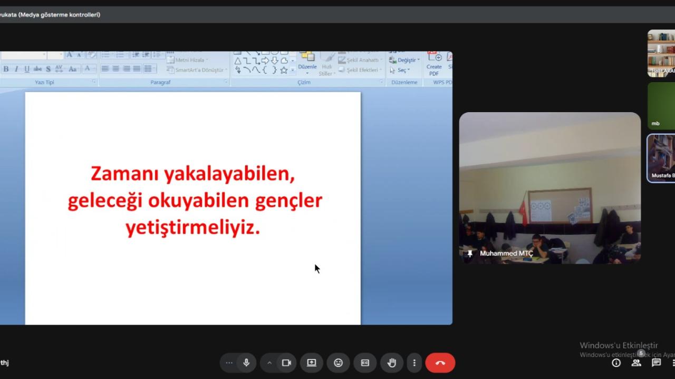Toggle Bold in shared PowerPoint ribbon

click(6, 69)
